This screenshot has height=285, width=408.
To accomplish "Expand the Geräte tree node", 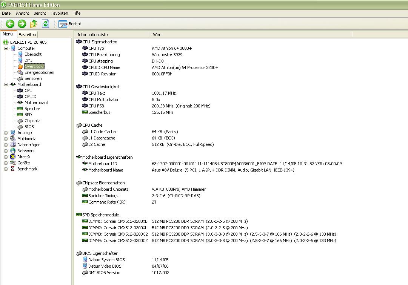I will [x=6, y=163].
